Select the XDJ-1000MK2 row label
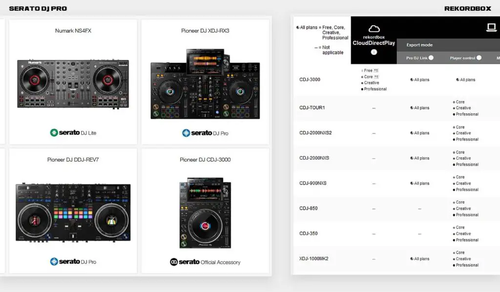500x292 pixels. click(x=314, y=259)
